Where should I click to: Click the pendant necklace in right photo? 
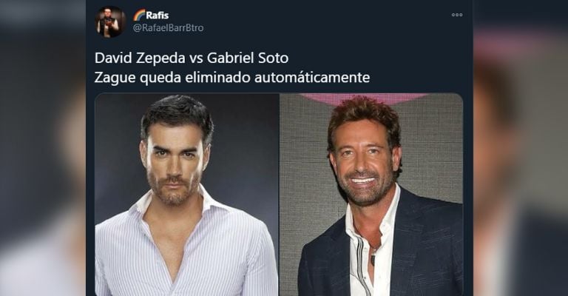point(372,258)
